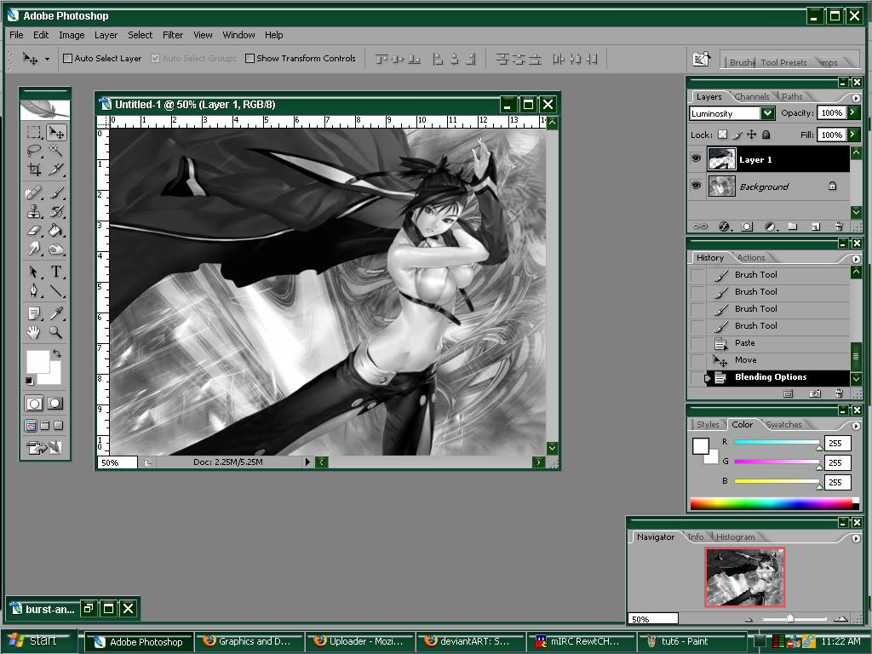Screen dimensions: 872x654
Task: Open Layers panel flyout menu
Action: pyautogui.click(x=856, y=98)
